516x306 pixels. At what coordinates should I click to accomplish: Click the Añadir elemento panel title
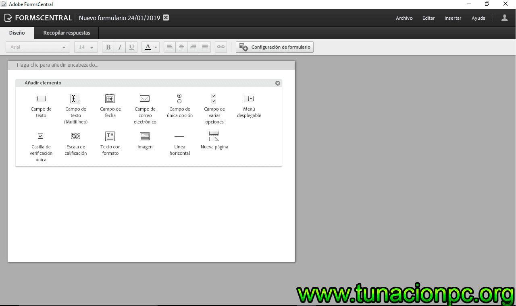pos(43,83)
